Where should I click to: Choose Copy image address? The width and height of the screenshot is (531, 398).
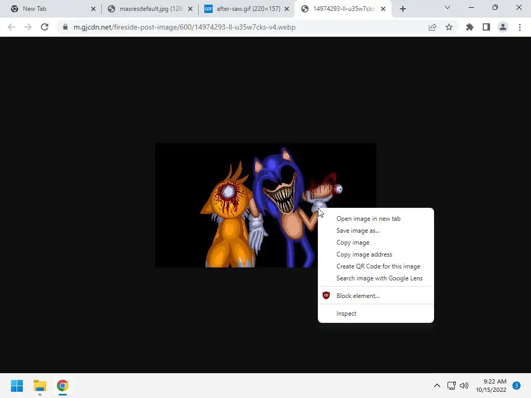376,254
